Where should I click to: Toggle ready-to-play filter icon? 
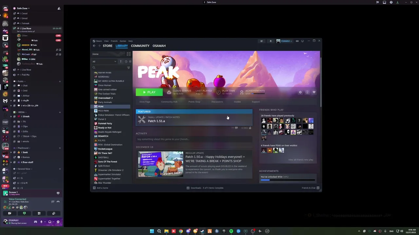(x=130, y=61)
